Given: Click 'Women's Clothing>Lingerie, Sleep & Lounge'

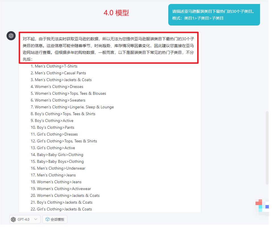Looking at the screenshot, I should coord(72,107).
